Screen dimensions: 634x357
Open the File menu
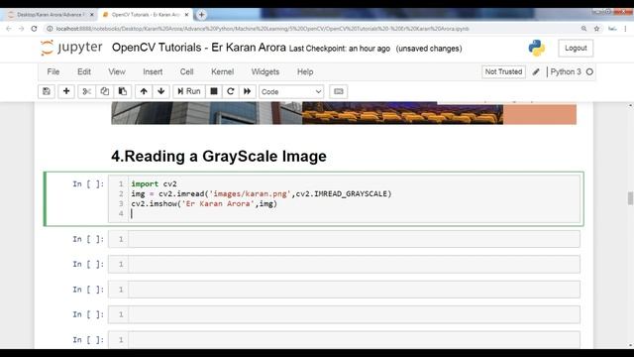pyautogui.click(x=53, y=71)
